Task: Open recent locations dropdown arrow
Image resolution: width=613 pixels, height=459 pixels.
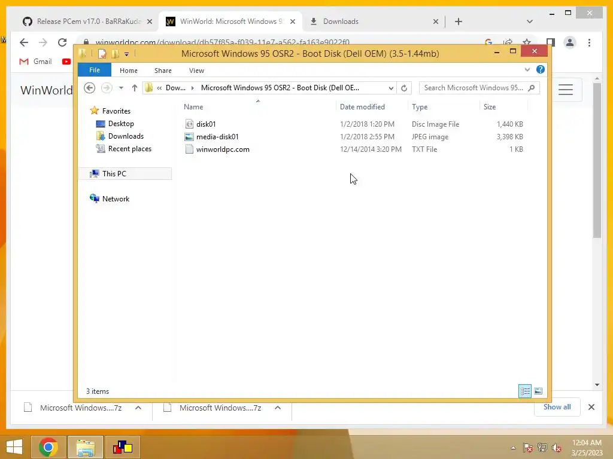Action: tap(121, 88)
